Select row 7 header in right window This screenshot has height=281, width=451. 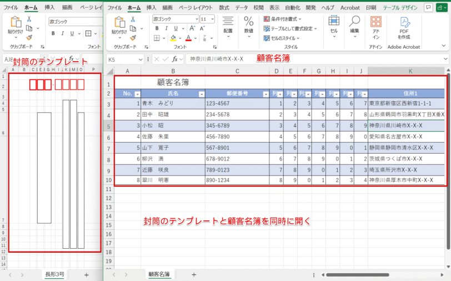coord(109,149)
